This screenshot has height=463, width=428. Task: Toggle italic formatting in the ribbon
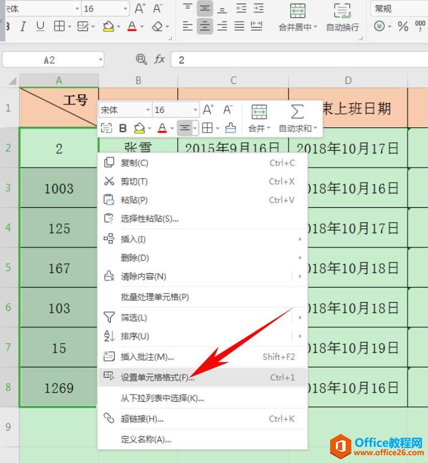(23, 26)
